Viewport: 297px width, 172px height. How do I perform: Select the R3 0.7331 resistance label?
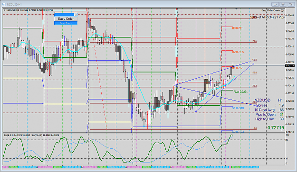tap(238, 28)
